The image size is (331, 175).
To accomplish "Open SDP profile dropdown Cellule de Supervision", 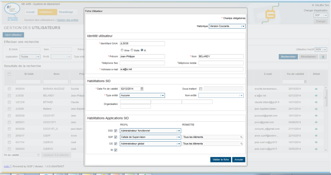I will (x=150, y=137).
